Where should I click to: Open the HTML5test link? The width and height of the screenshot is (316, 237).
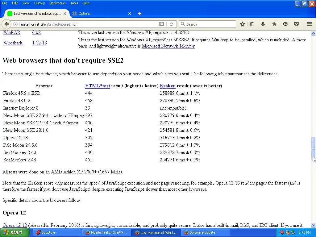coord(98,86)
